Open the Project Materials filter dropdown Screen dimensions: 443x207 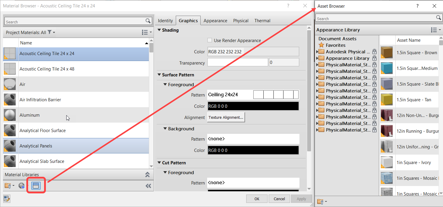[51, 32]
